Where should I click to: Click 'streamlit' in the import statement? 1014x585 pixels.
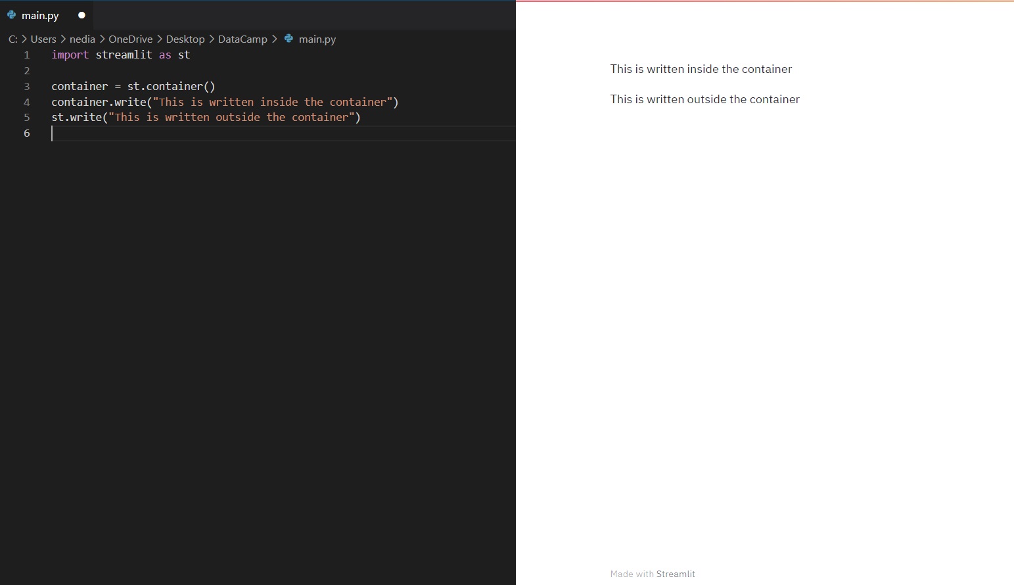(x=124, y=55)
